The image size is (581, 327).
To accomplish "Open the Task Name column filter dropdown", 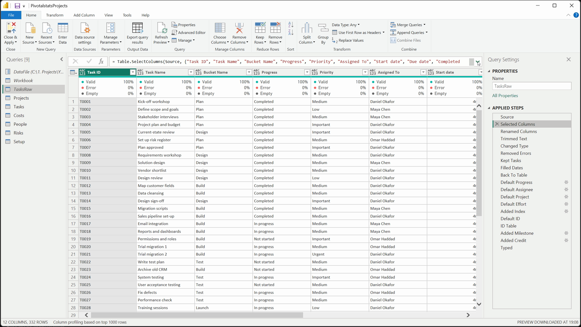I will (x=191, y=72).
